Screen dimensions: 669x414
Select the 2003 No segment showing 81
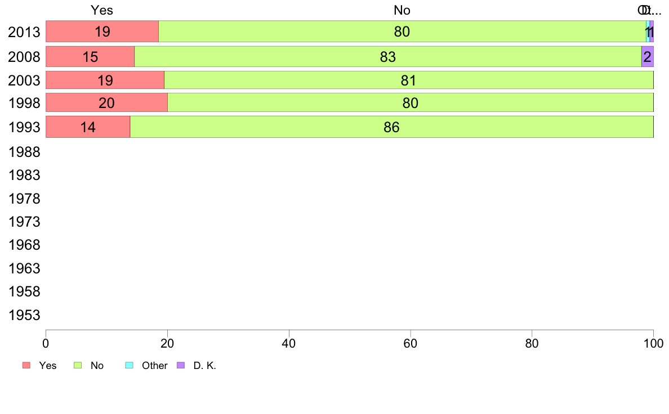(409, 80)
